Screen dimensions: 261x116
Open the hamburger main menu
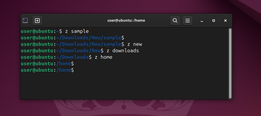(188, 20)
